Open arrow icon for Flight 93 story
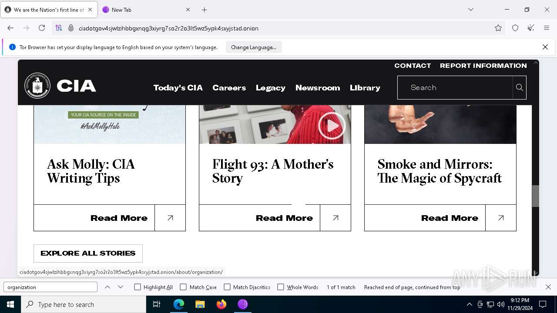This screenshot has height=313, width=557. click(336, 218)
